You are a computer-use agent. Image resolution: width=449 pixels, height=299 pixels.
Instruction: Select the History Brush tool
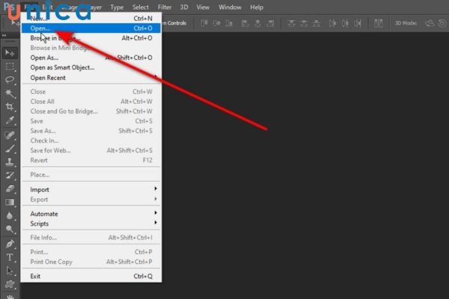tap(10, 176)
